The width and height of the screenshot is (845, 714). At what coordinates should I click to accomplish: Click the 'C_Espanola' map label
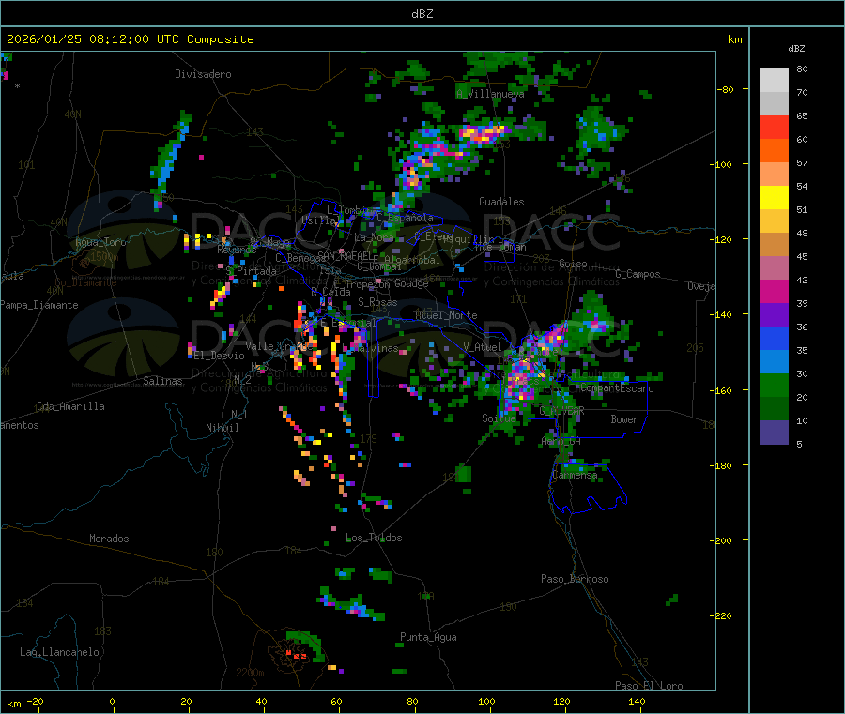pos(405,218)
